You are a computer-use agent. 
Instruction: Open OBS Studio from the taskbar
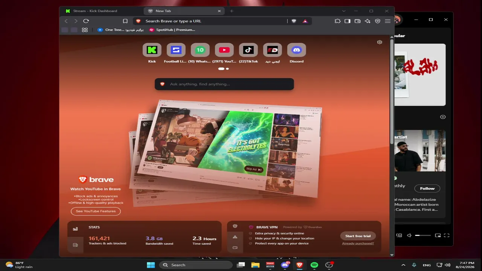pos(329,265)
